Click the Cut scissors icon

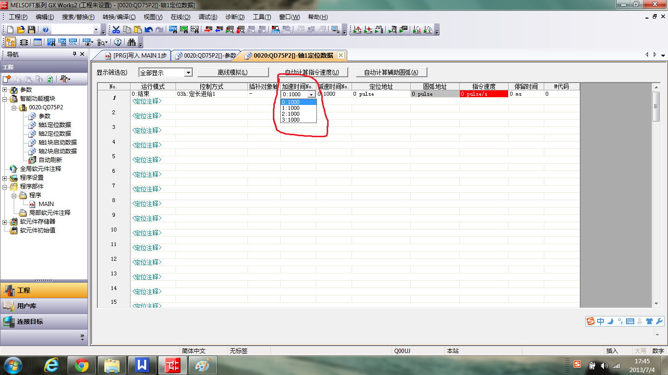116,30
